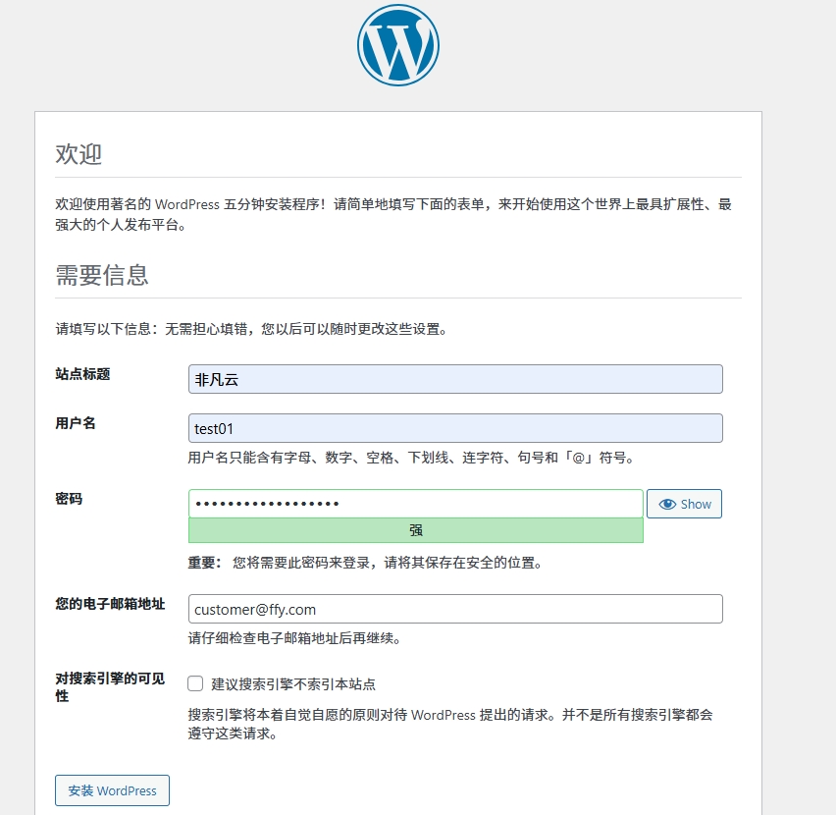The image size is (836, 815).
Task: Select the email field with customer@ffy.com
Action: [455, 609]
